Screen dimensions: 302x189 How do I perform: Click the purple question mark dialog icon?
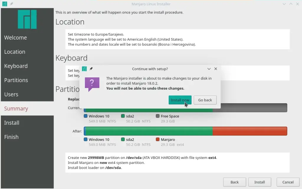tap(92, 84)
